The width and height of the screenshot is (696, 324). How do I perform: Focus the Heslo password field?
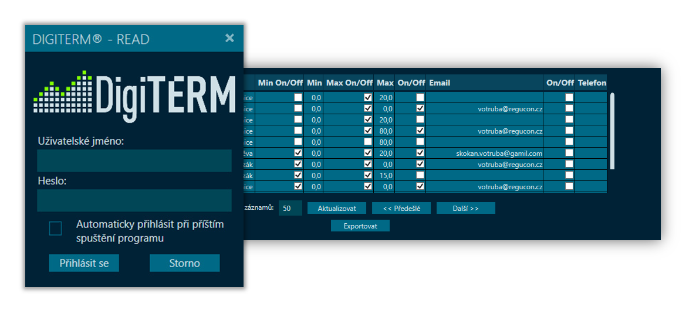pyautogui.click(x=134, y=200)
